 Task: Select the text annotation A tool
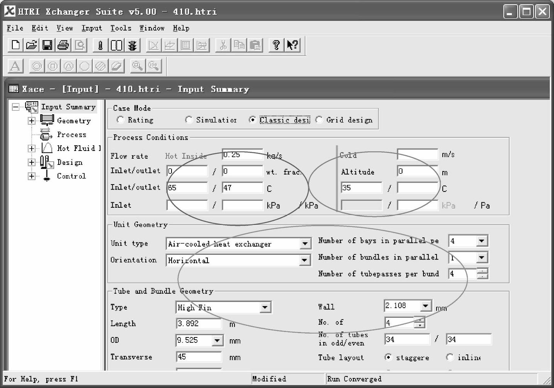(15, 66)
